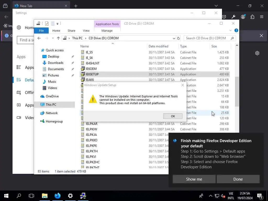Open Firefox extensions puzzle icon

tap(252, 17)
